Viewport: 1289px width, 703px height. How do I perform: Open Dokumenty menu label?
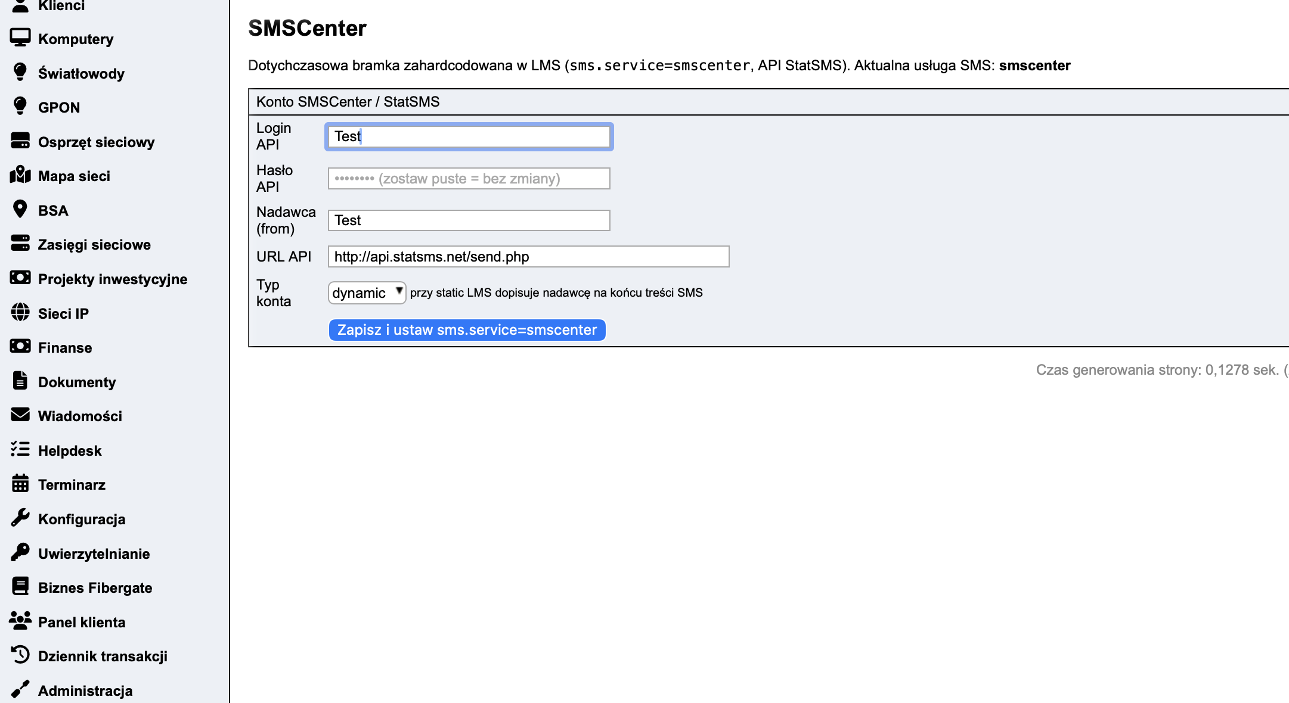(x=77, y=382)
